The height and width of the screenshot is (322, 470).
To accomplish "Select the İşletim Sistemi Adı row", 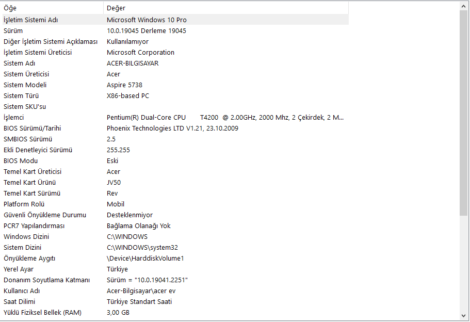I will pyautogui.click(x=31, y=20).
